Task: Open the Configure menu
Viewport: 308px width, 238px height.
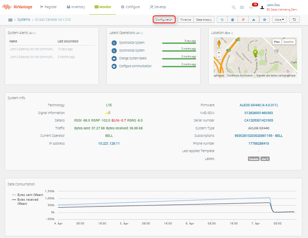Action: tap(130, 7)
